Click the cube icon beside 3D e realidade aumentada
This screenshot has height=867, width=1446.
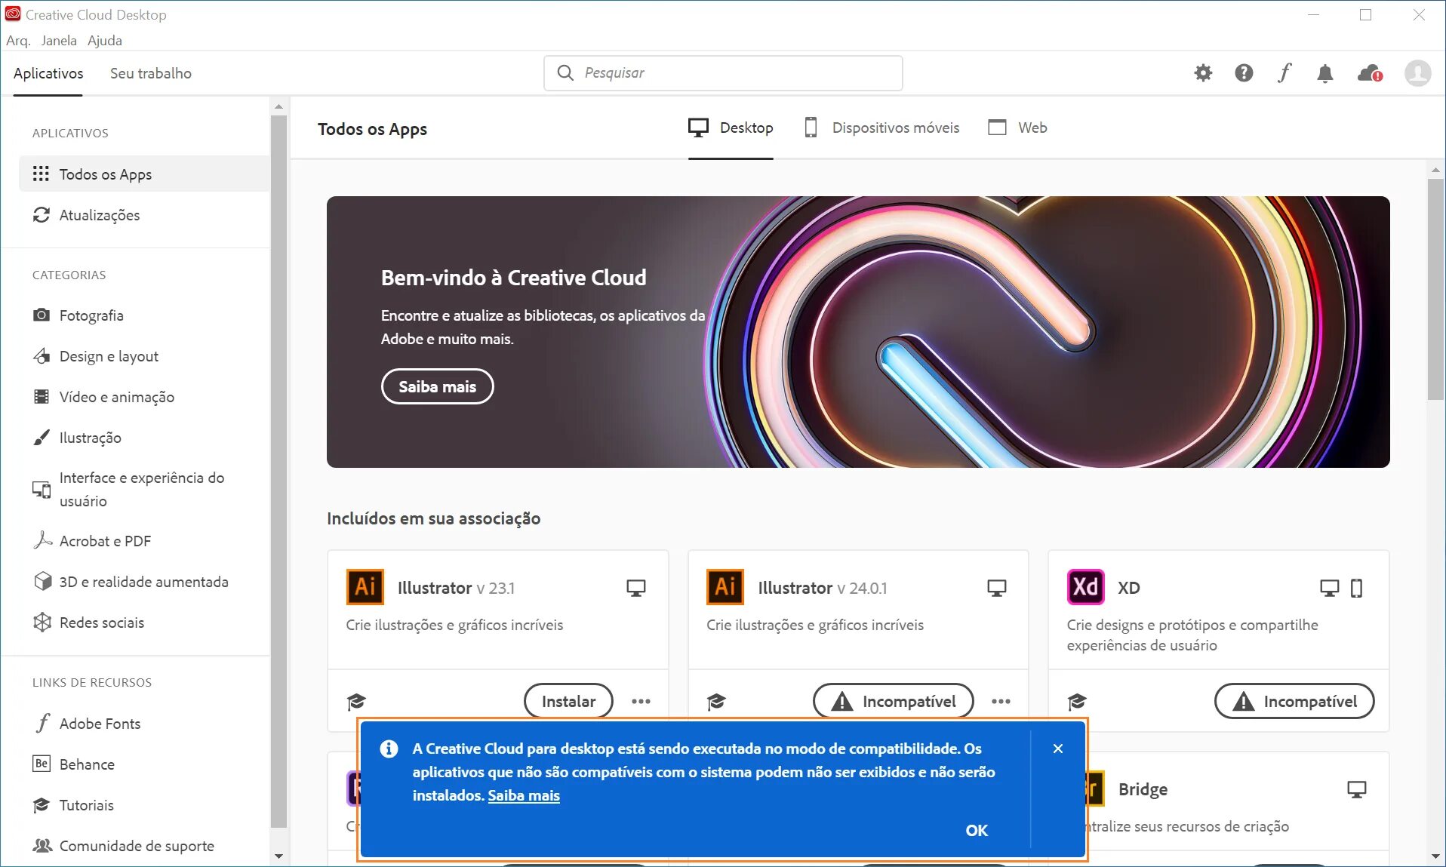[42, 581]
